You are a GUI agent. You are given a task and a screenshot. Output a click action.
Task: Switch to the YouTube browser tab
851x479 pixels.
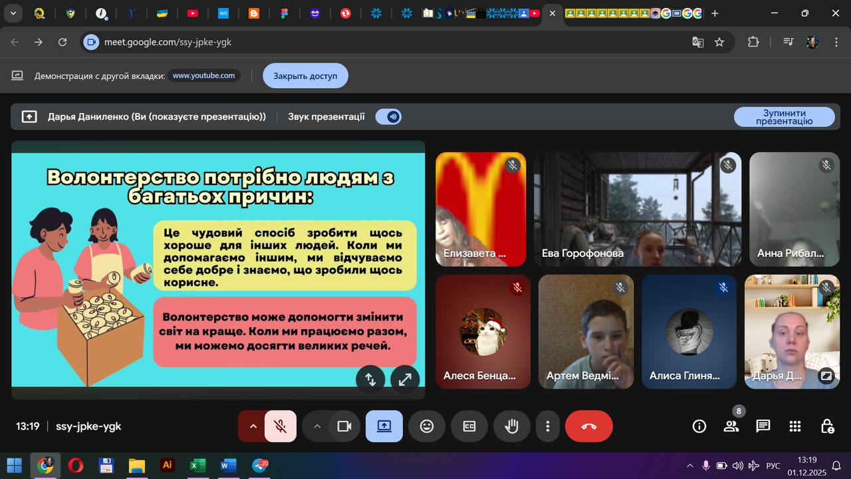(x=193, y=13)
